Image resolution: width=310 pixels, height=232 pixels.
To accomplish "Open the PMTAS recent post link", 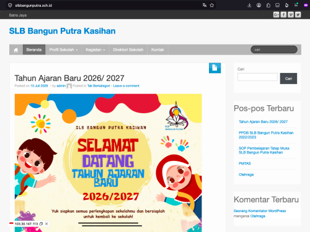I will (x=245, y=163).
